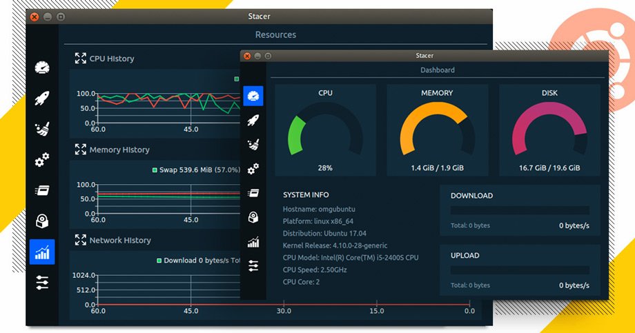Click the Resources page title
Screen dimensions: 635x333
click(275, 34)
